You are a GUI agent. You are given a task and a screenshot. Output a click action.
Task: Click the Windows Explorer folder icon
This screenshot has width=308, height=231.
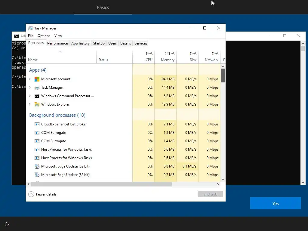pyautogui.click(x=37, y=104)
